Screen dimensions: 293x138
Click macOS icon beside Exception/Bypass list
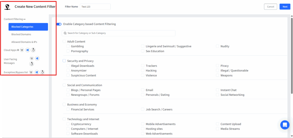coord(31,72)
